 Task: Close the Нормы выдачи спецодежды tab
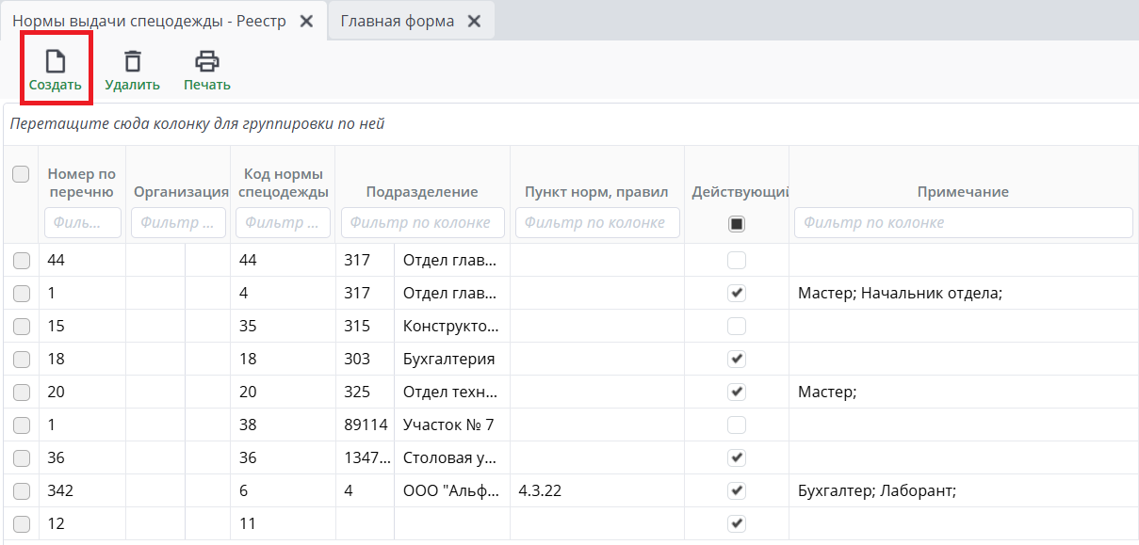(x=306, y=21)
